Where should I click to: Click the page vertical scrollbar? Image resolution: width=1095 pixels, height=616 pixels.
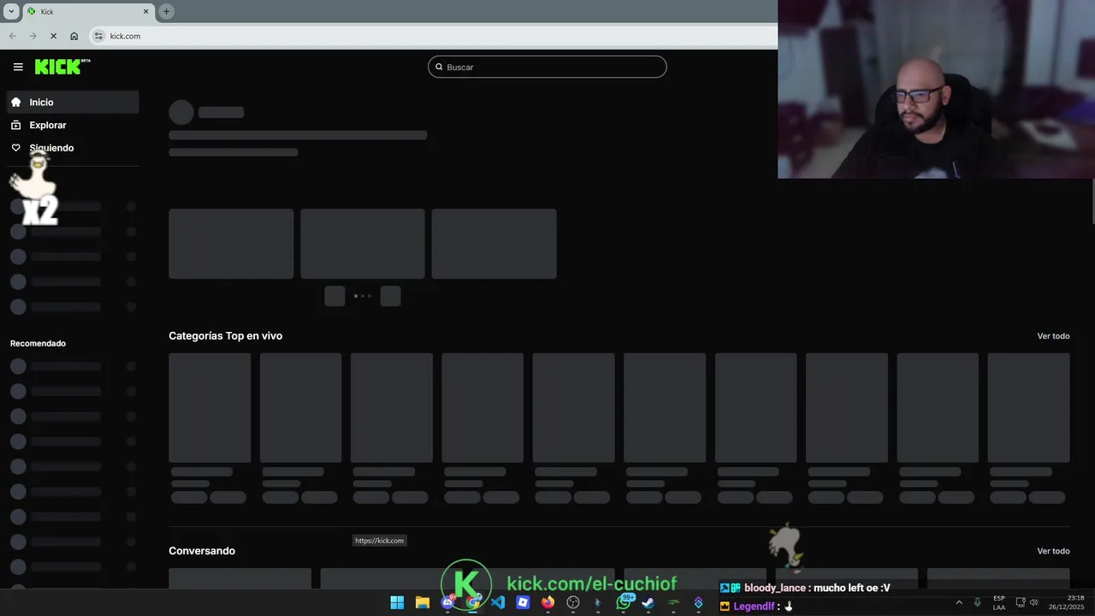click(x=1092, y=201)
